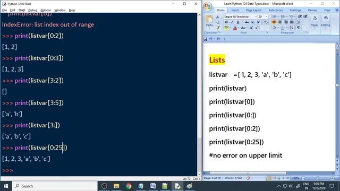Click the Save icon in quick access toolbar
This screenshot has height=191, width=340.
(206, 39)
